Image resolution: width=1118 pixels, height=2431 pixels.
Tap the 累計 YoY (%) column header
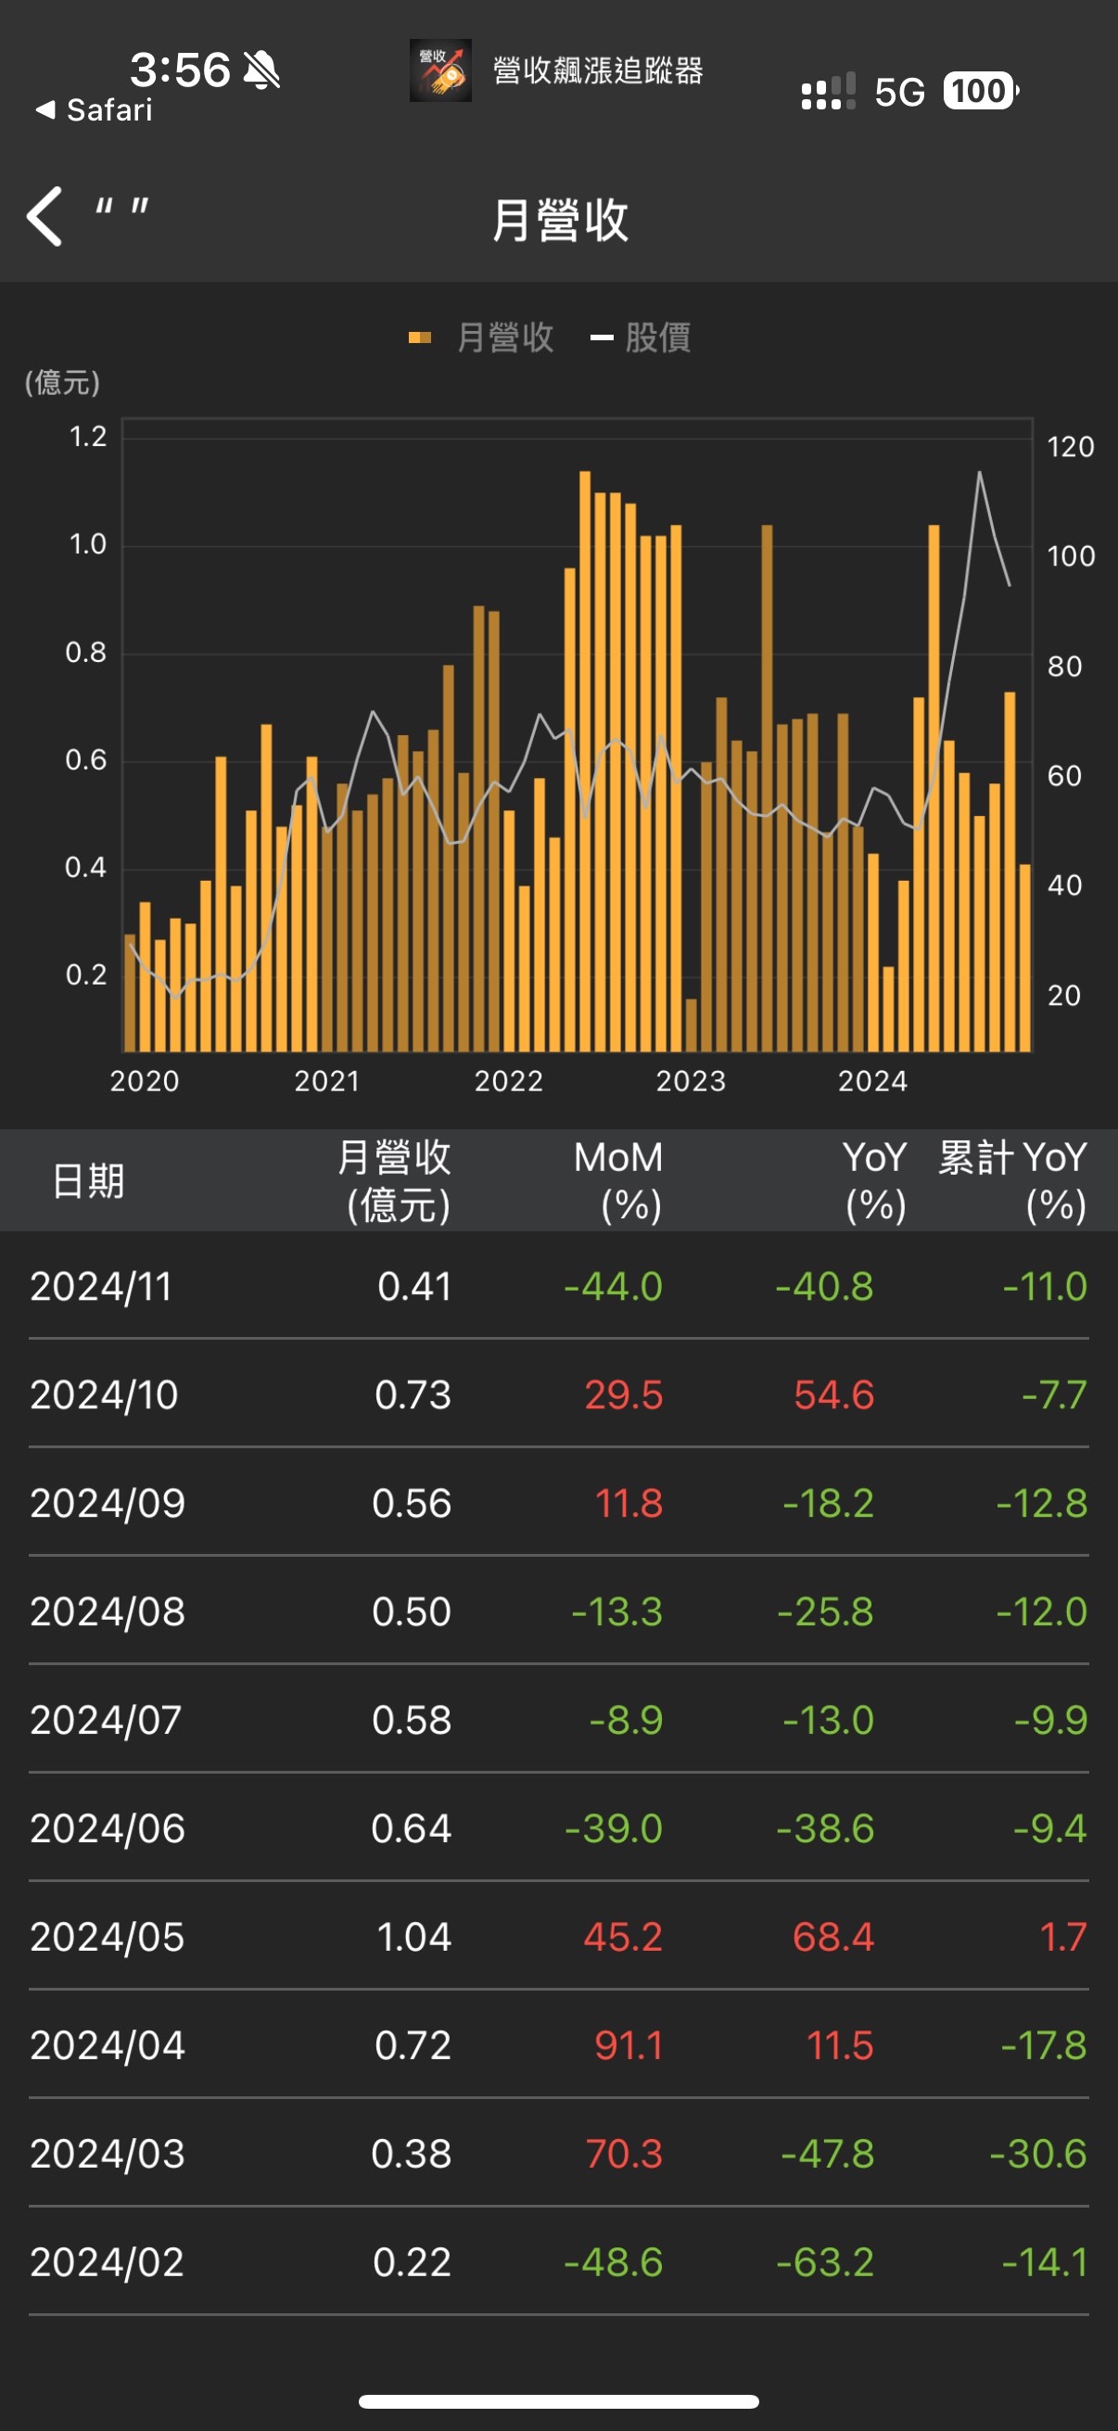pos(1012,1180)
